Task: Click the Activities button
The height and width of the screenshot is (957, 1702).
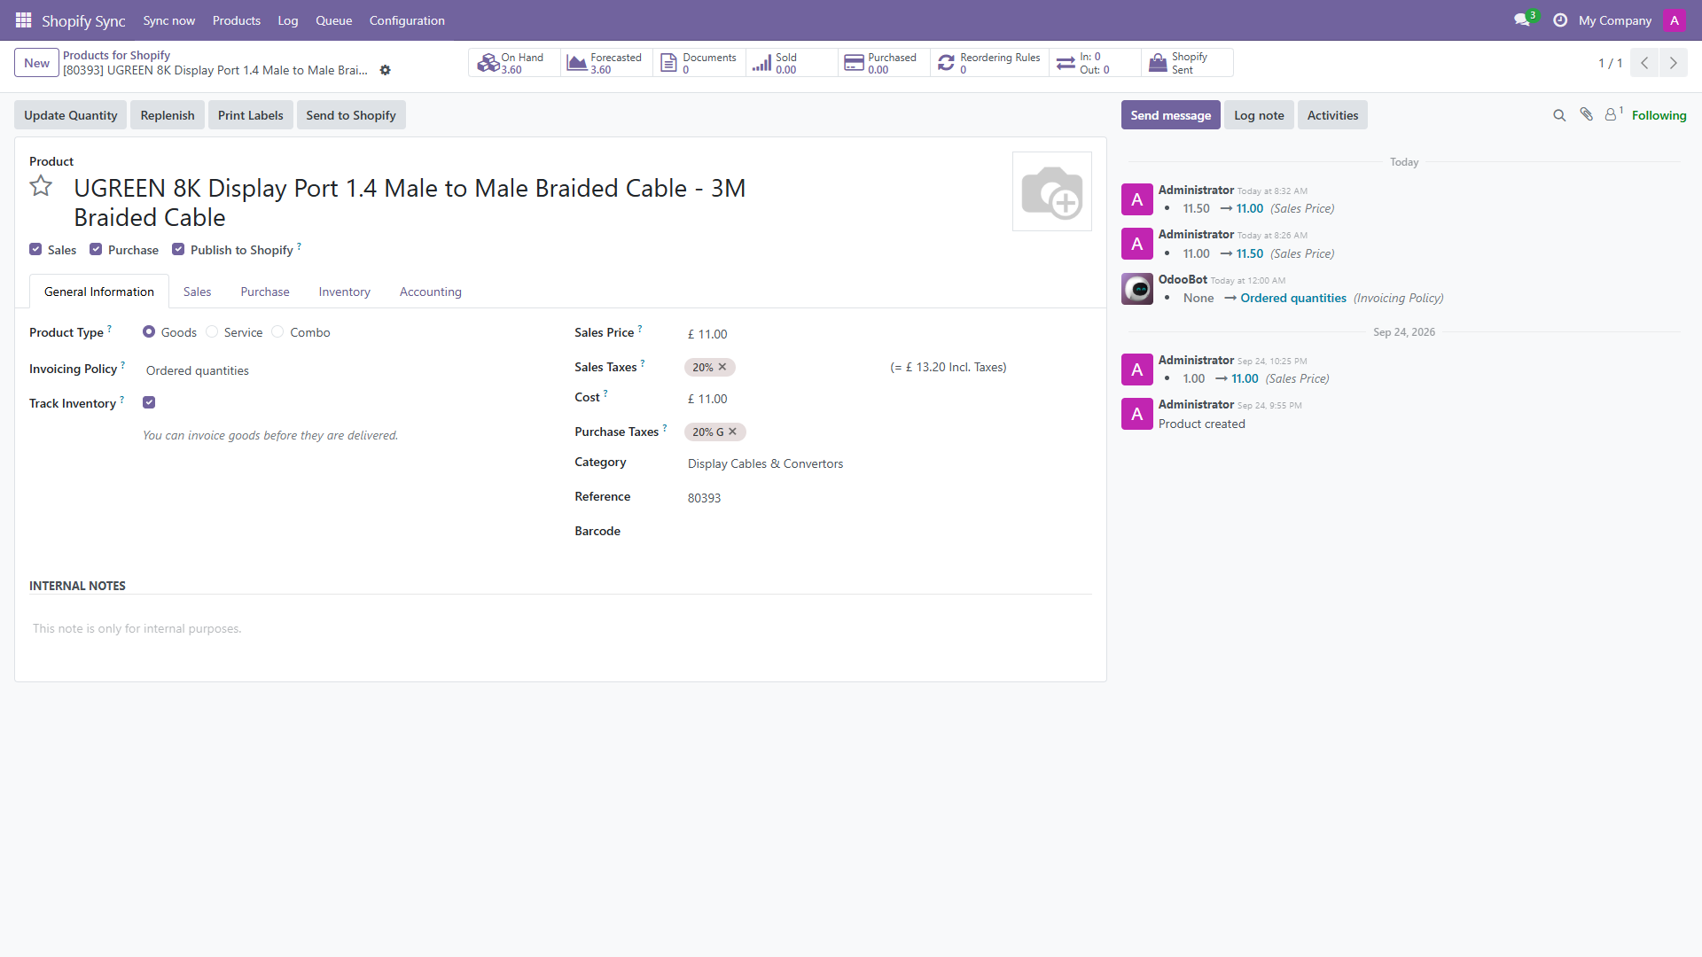Action: pos(1332,115)
